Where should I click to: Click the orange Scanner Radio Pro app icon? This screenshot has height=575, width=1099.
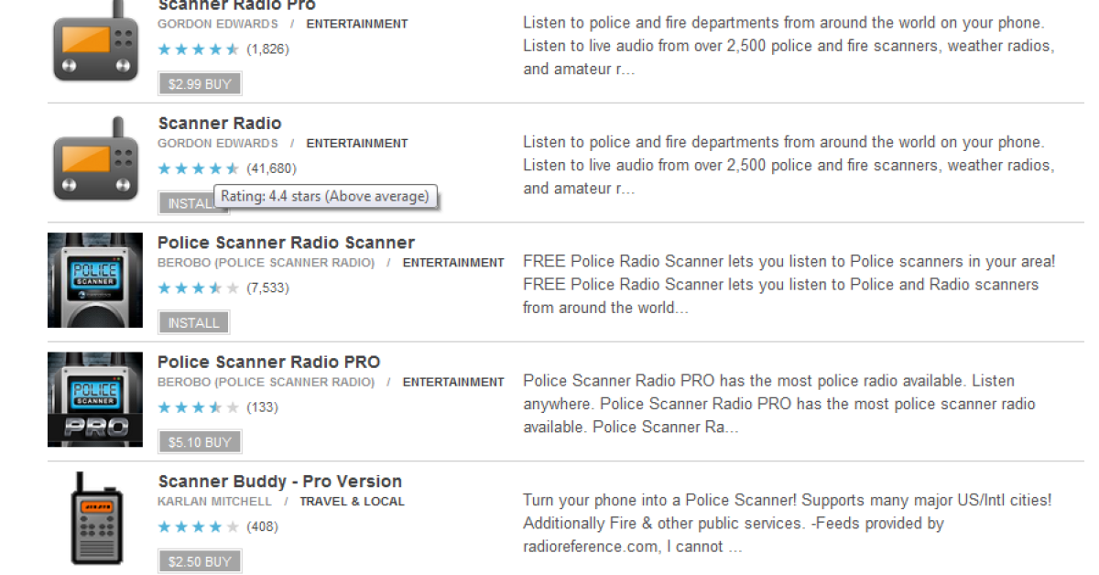pos(95,41)
